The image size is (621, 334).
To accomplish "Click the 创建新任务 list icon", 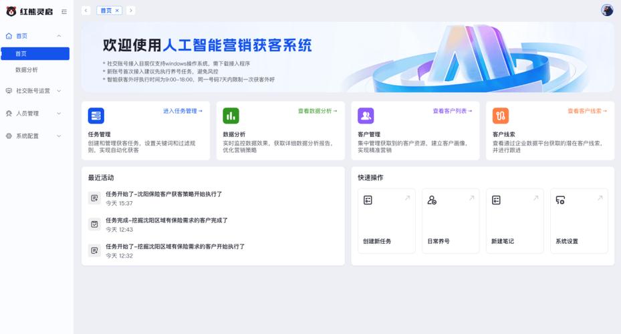I will point(368,200).
